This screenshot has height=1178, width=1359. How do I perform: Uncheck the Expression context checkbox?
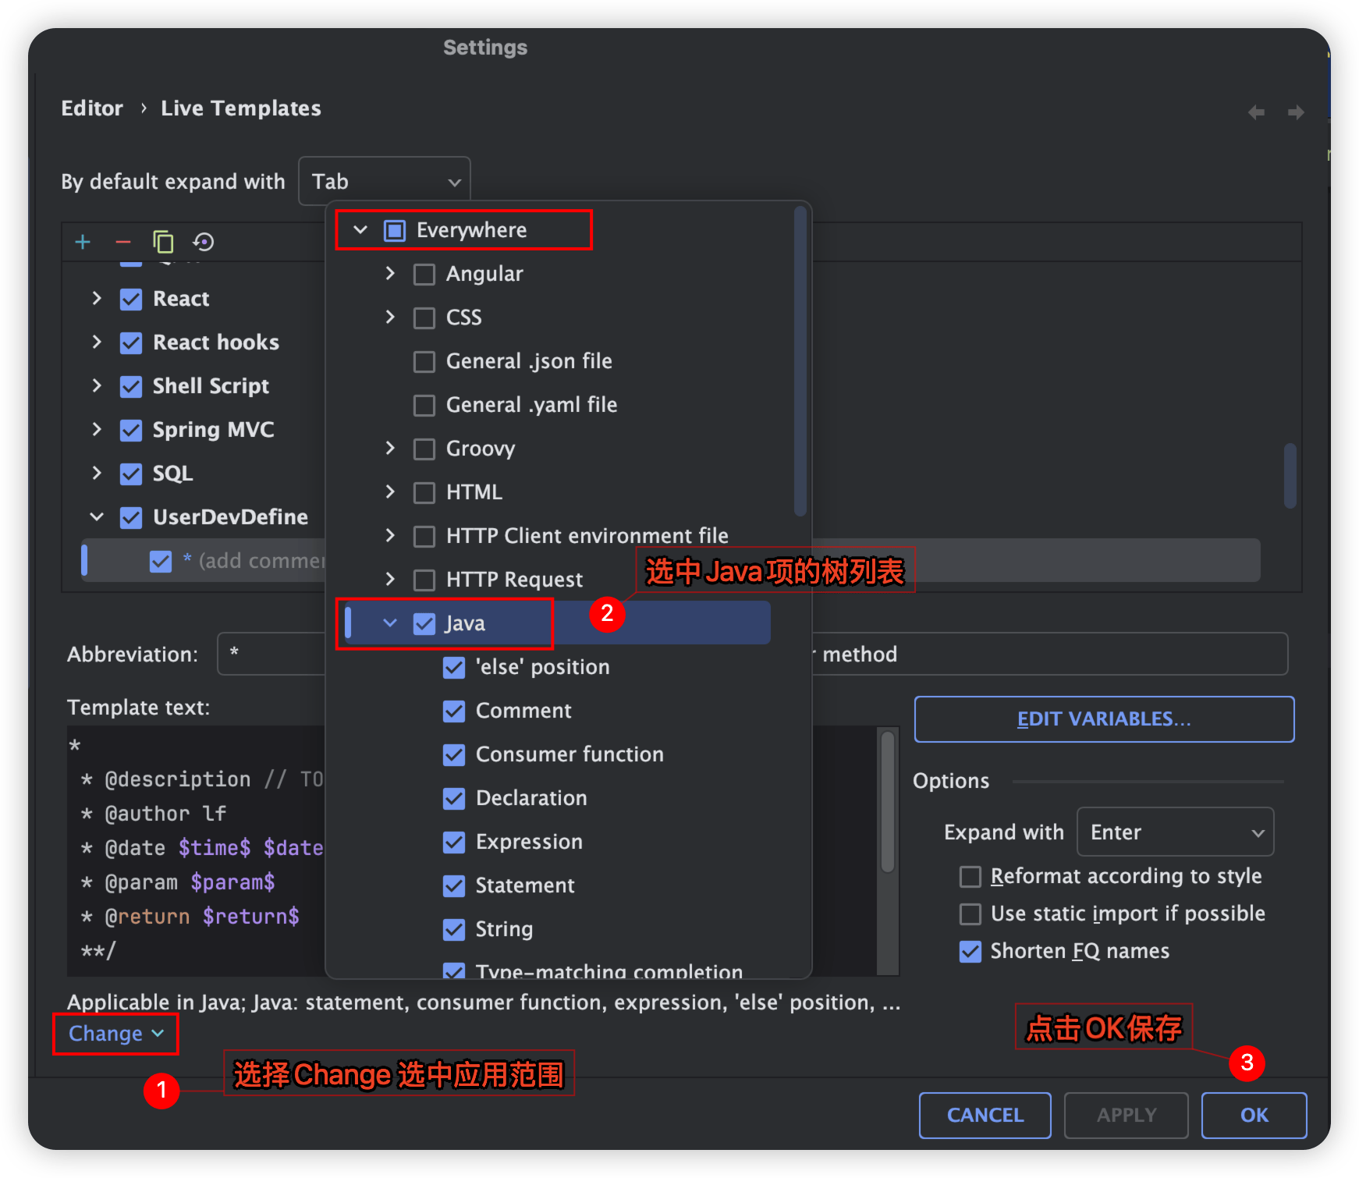454,843
